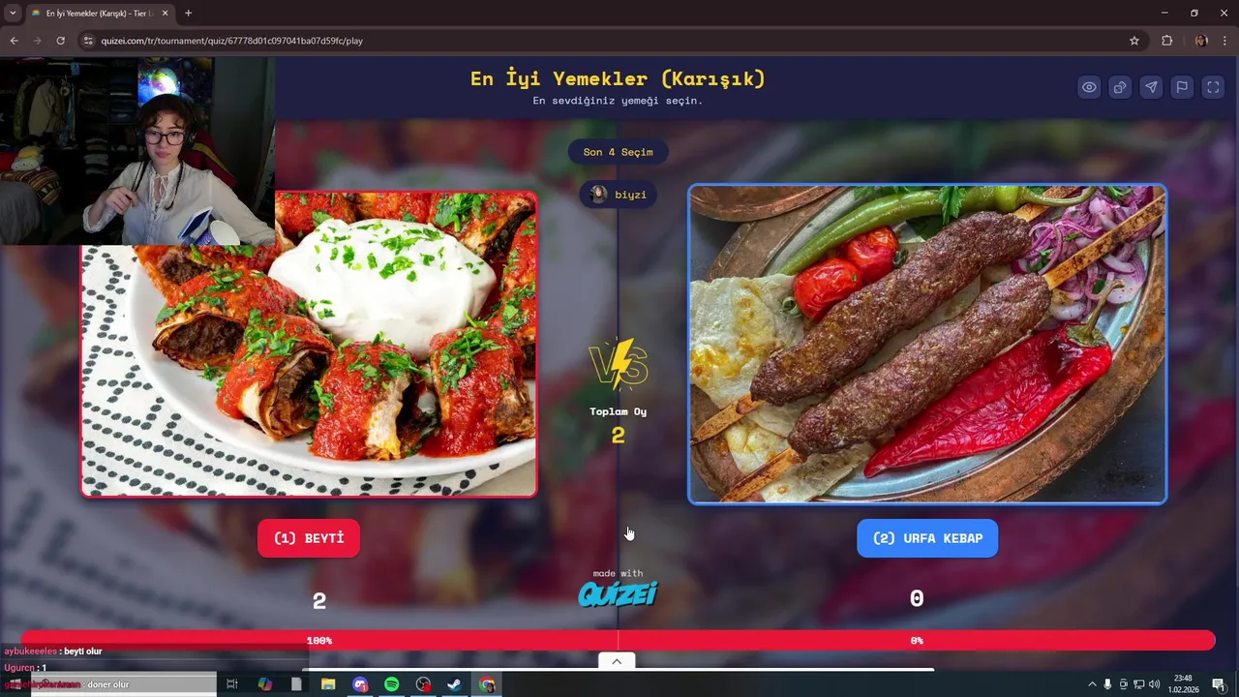Open Task View in taskbar
1239x697 pixels.
pos(232,684)
